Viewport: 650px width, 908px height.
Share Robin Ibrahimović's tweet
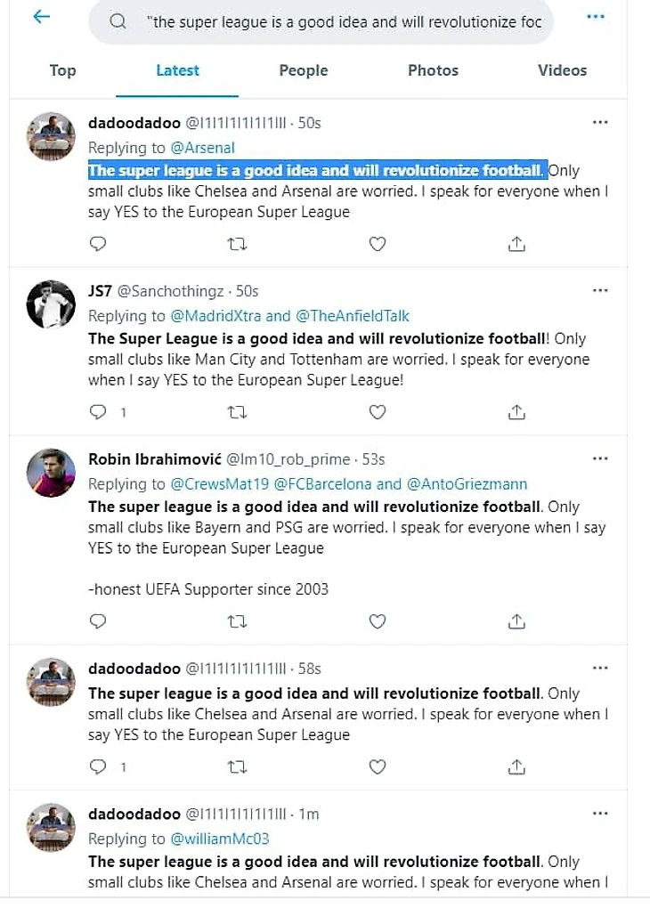(516, 621)
